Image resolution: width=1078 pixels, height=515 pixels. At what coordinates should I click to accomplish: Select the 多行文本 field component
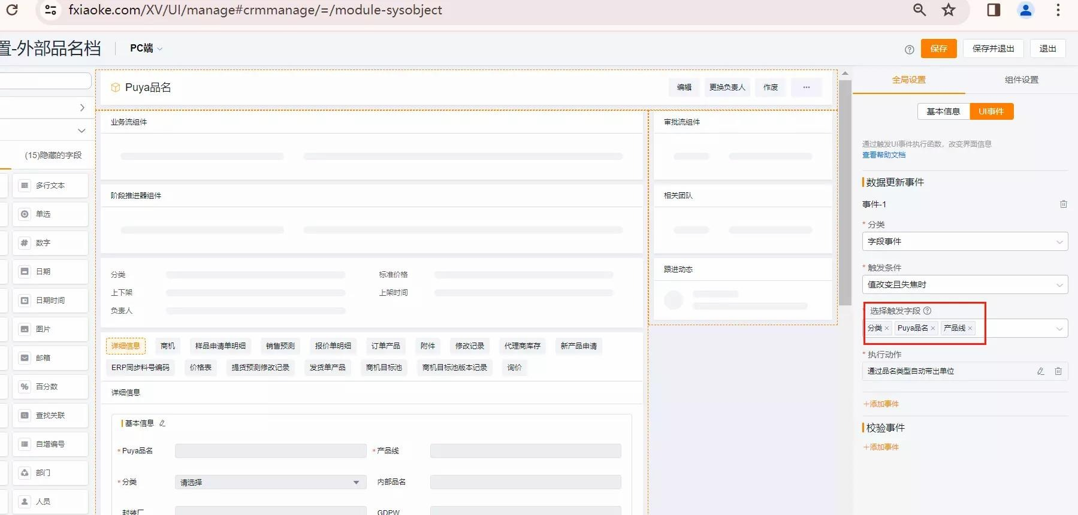[x=50, y=186]
